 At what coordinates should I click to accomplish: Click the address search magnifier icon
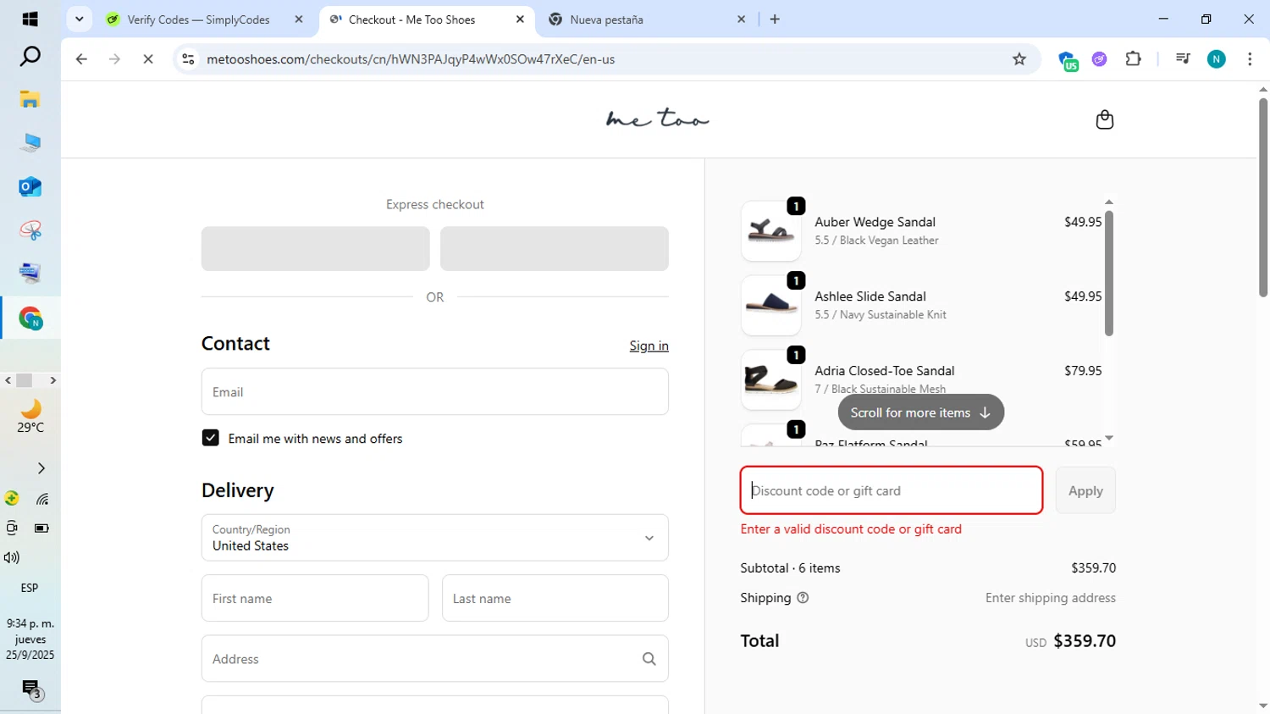[x=649, y=659]
